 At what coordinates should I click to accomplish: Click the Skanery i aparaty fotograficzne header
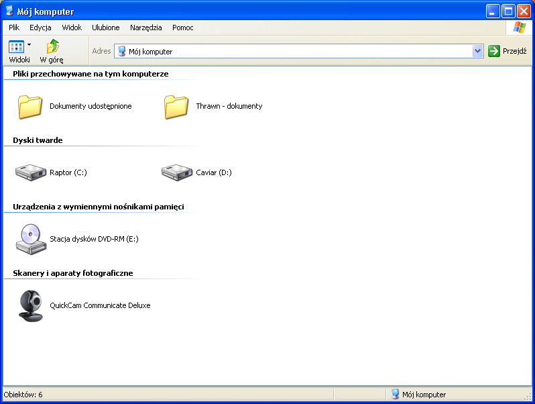click(72, 273)
